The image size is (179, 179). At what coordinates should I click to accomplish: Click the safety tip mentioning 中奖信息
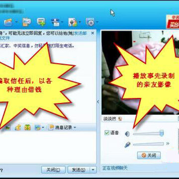[37, 46]
